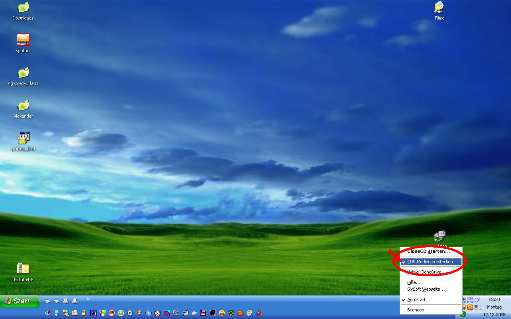Launch Opera from red O taskbar icon
This screenshot has height=319, width=511.
click(259, 313)
